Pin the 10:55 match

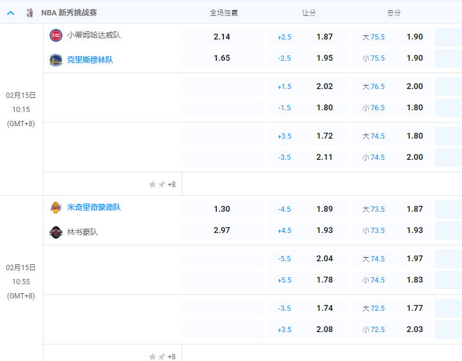(161, 356)
